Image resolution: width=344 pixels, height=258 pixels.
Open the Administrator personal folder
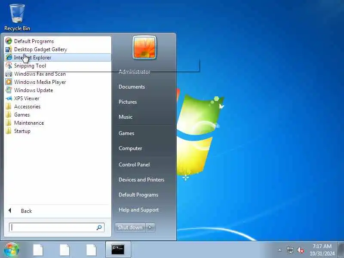[x=135, y=72]
